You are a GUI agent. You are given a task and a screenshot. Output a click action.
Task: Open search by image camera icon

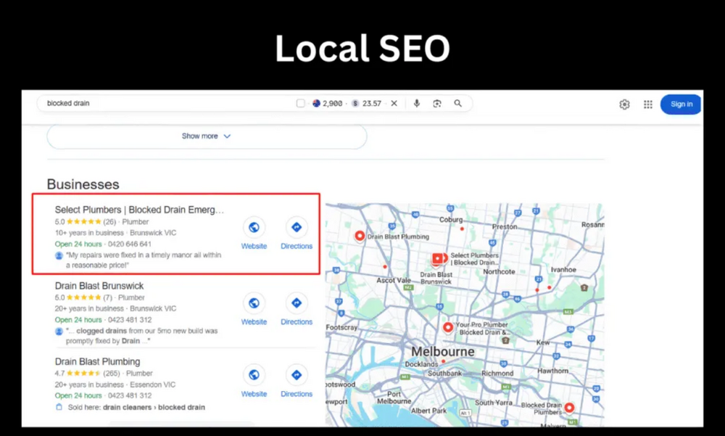437,103
